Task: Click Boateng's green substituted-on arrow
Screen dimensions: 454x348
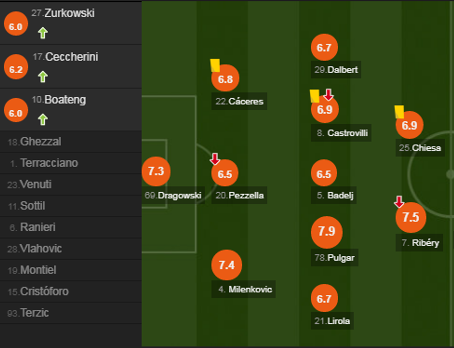Action: coord(43,120)
